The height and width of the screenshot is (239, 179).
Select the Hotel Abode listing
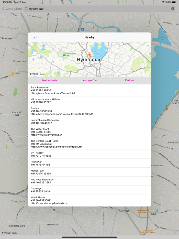tap(89, 200)
